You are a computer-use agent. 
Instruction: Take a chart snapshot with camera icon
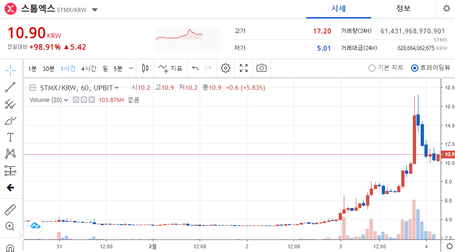(x=261, y=68)
